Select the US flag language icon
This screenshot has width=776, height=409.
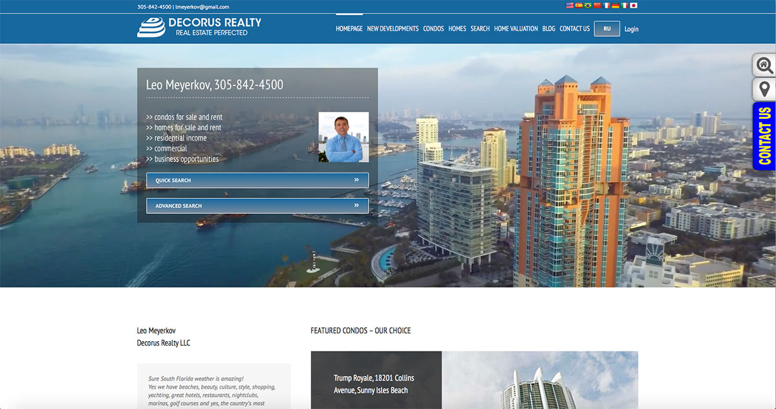coord(570,5)
